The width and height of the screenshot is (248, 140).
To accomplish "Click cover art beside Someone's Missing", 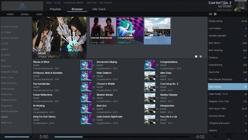I will pos(86,65).
